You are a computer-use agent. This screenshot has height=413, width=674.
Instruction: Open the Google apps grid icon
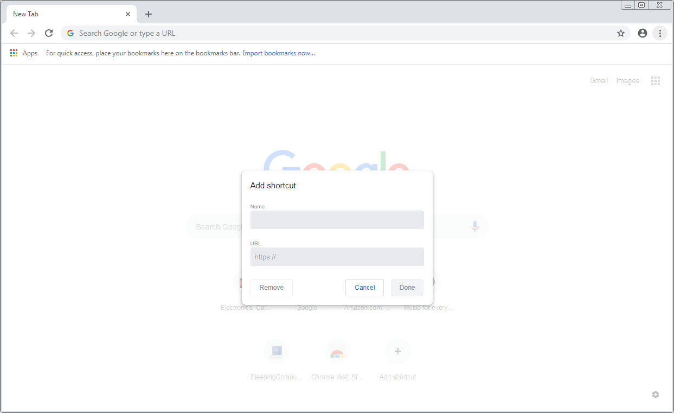656,81
